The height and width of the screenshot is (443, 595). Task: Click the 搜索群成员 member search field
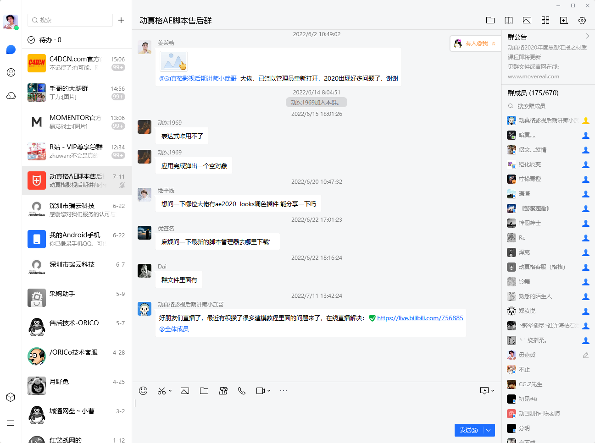click(548, 106)
